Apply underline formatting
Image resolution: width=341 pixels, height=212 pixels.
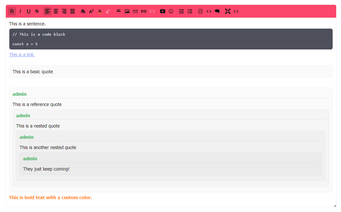29,11
